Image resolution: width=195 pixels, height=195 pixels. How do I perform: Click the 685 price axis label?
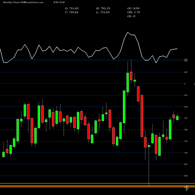(x=186, y=164)
